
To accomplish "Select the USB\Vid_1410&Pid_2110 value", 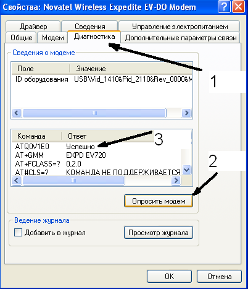I will pyautogui.click(x=133, y=79).
